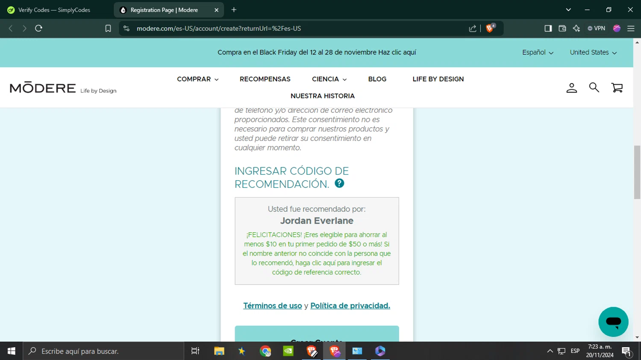This screenshot has width=641, height=360.
Task: Bookmark this page
Action: coord(108,28)
